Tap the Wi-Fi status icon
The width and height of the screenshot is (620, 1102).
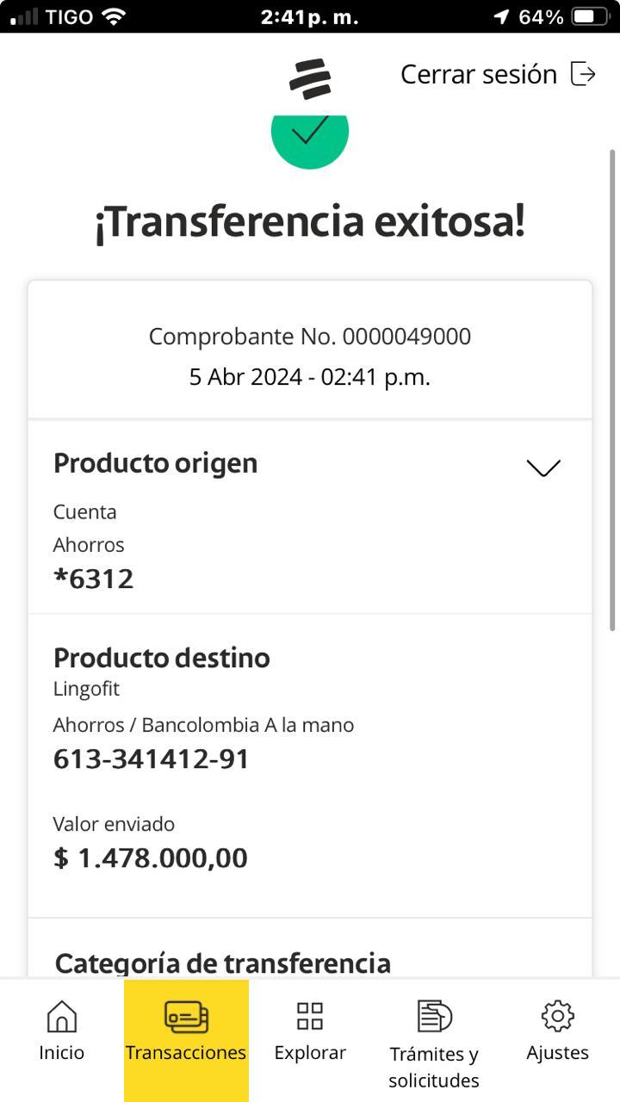click(x=113, y=16)
